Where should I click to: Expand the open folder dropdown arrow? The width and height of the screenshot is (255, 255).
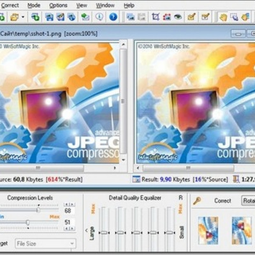[x=23, y=17]
